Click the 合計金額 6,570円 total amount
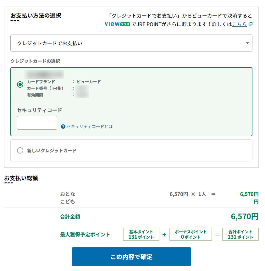This screenshot has height=271, width=265. [x=245, y=216]
